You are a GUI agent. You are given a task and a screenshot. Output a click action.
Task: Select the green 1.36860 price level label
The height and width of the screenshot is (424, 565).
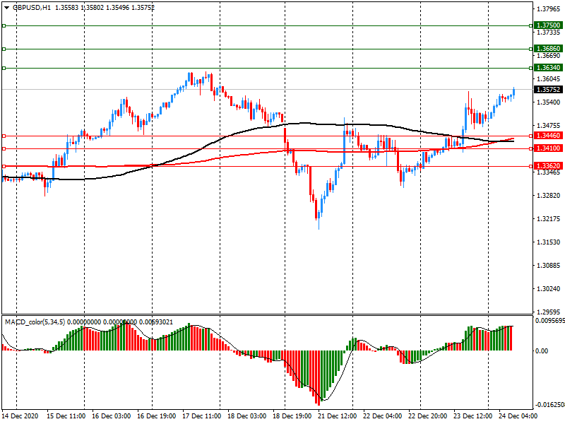pos(548,49)
